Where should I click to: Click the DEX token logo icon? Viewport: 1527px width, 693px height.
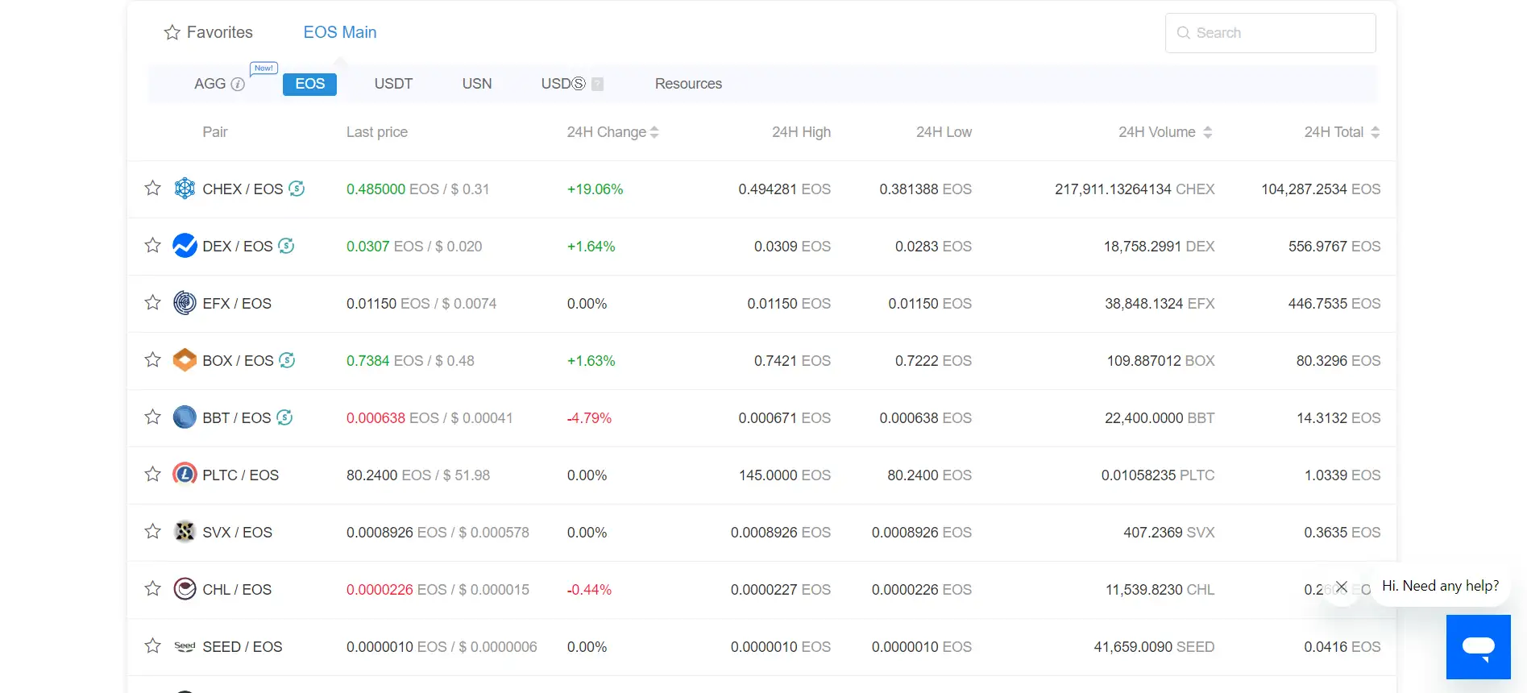click(185, 246)
